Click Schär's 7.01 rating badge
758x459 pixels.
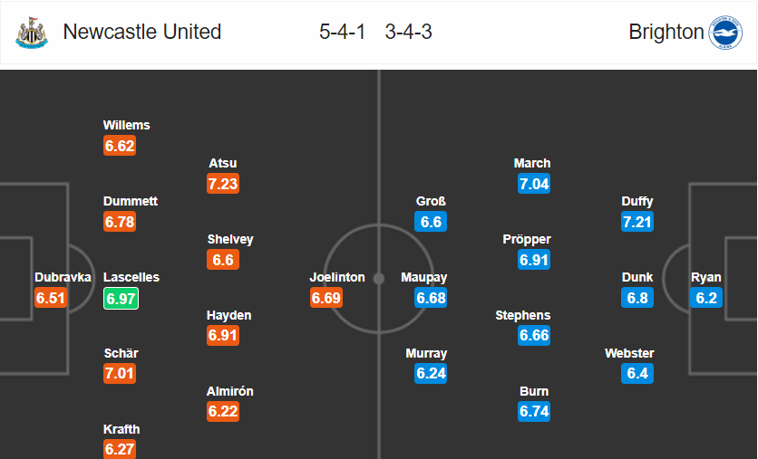coord(120,373)
